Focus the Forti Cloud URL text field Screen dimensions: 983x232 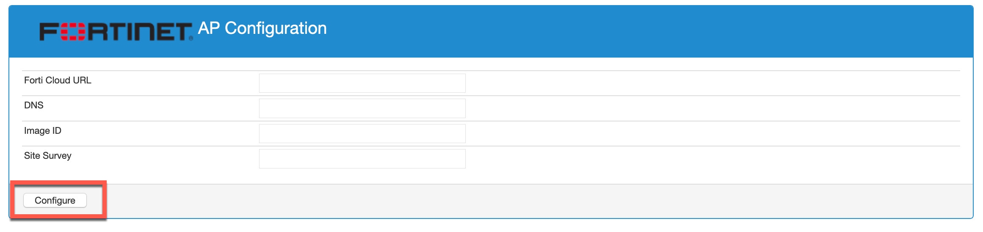362,83
